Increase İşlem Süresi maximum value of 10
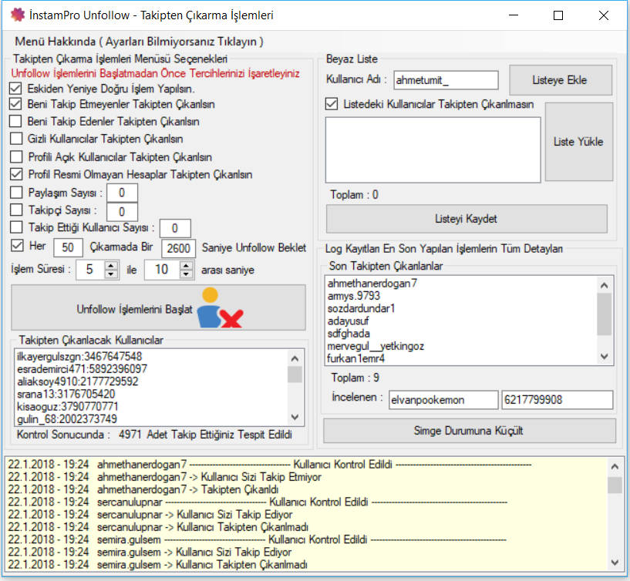Viewport: 630px width, 581px height. 186,265
